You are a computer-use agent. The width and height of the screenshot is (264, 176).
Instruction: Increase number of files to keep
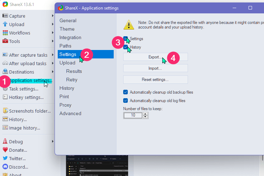pos(145,114)
